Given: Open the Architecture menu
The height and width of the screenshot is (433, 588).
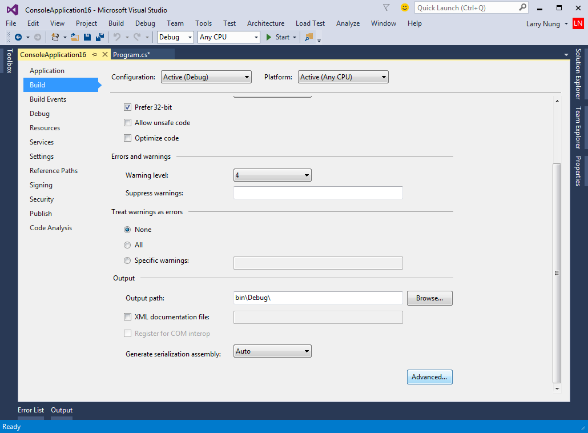Looking at the screenshot, I should click(x=265, y=23).
